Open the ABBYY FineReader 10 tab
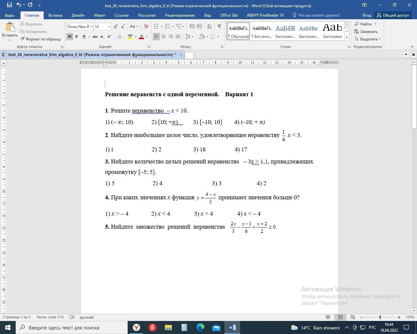 coord(265,15)
